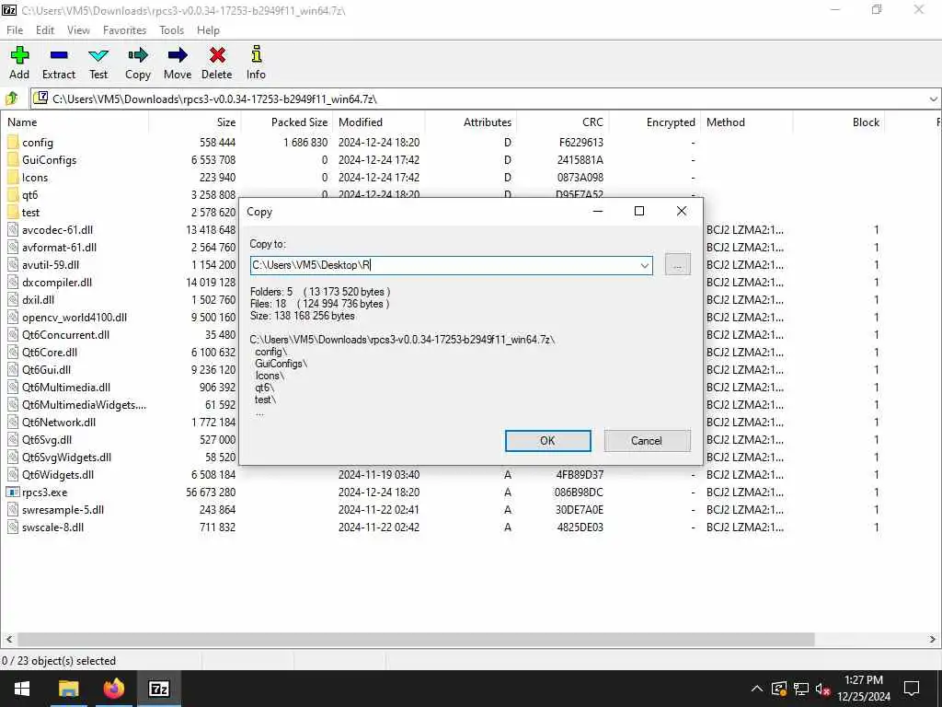
Task: Expand the Copy to path dropdown
Action: [x=645, y=265]
